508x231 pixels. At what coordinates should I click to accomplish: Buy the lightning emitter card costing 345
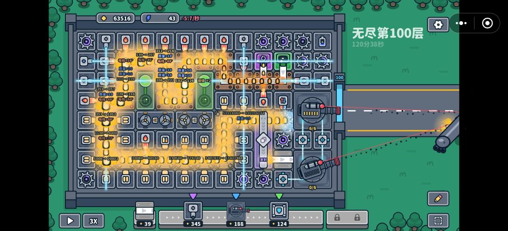point(193,214)
